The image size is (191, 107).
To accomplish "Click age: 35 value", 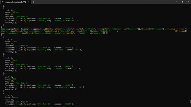I will 12,62.
